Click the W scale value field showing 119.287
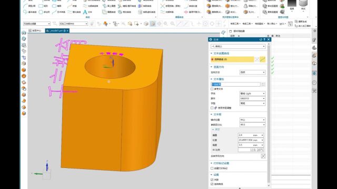 pos(251,150)
